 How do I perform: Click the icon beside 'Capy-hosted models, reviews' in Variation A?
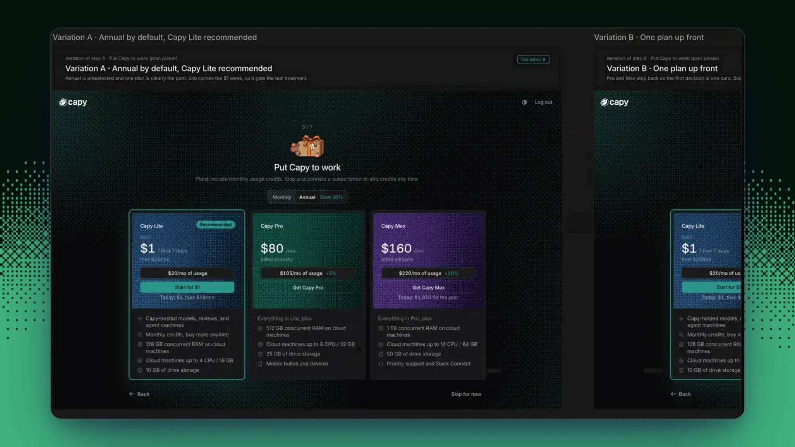click(x=140, y=318)
